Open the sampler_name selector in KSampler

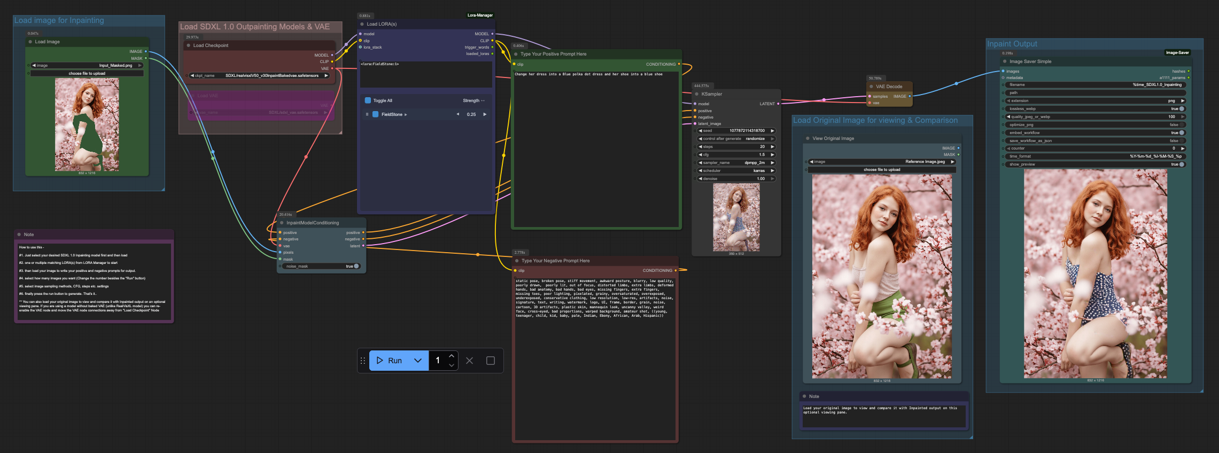tap(736, 163)
